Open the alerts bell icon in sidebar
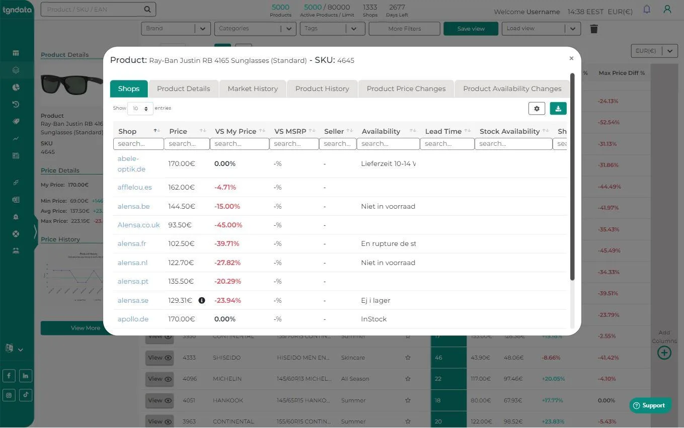Image resolution: width=684 pixels, height=428 pixels. click(x=16, y=217)
